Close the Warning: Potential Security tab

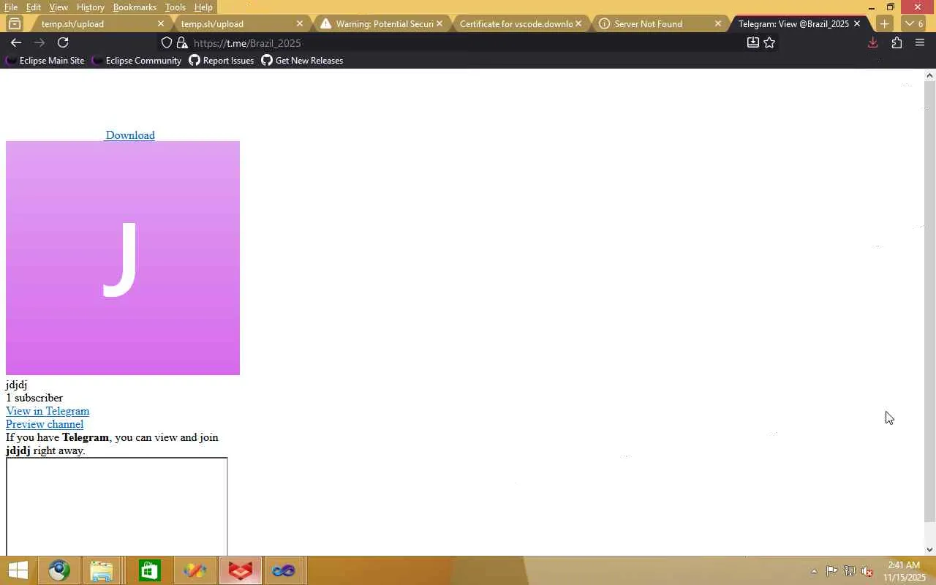[439, 23]
